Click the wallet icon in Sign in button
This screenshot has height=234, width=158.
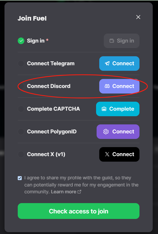coord(112,41)
